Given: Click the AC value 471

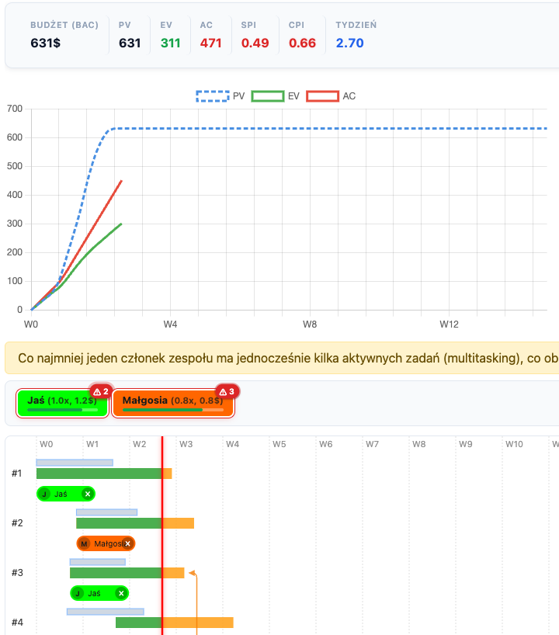Looking at the screenshot, I should [x=210, y=43].
